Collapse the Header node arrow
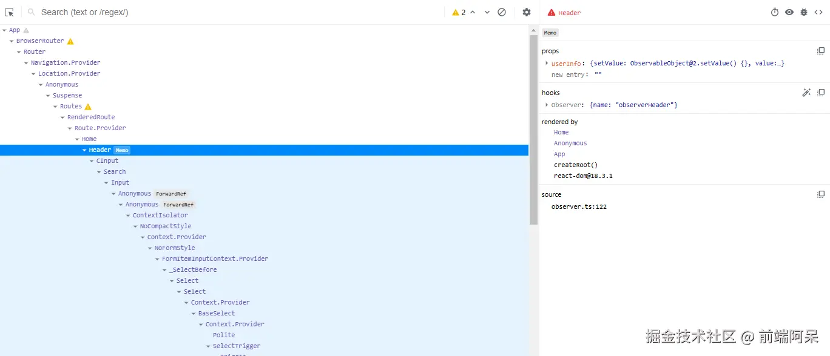 [85, 150]
